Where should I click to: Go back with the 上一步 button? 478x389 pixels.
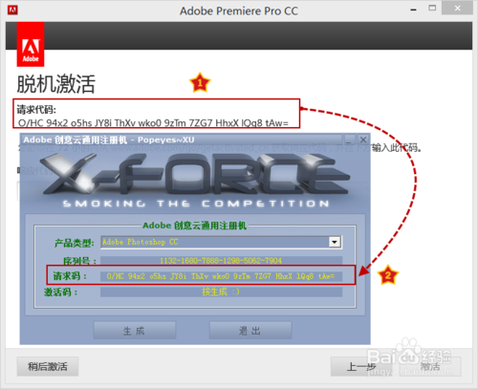pyautogui.click(x=361, y=367)
